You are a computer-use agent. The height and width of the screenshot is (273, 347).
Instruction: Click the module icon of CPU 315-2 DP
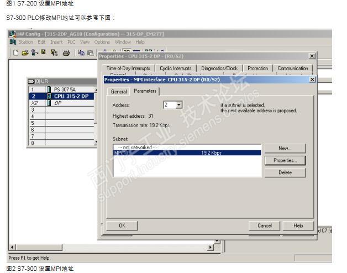click(x=49, y=96)
